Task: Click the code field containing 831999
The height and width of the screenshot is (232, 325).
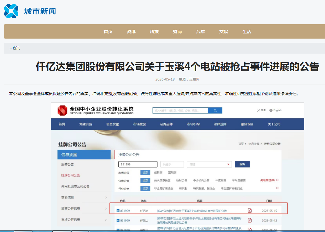Action: click(138, 164)
